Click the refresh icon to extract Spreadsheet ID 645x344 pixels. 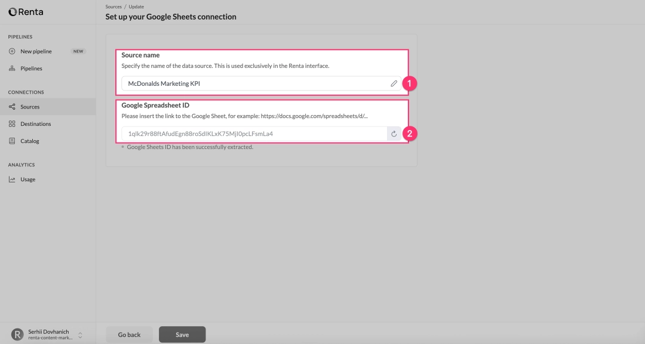point(394,134)
